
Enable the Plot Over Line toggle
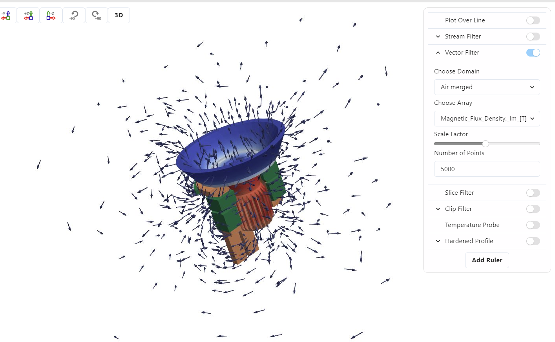click(533, 20)
